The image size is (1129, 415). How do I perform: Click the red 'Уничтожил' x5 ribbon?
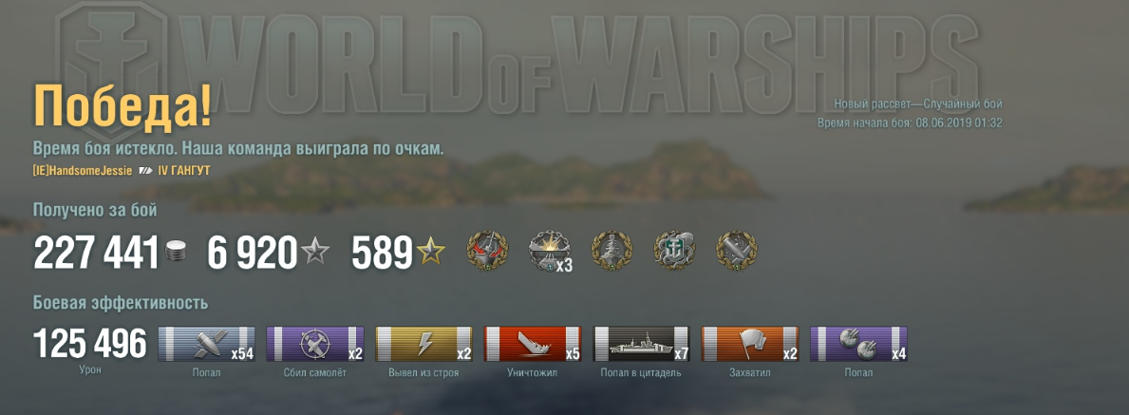pyautogui.click(x=533, y=344)
